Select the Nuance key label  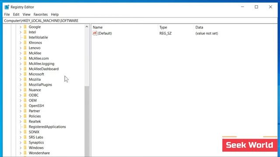tap(35, 90)
